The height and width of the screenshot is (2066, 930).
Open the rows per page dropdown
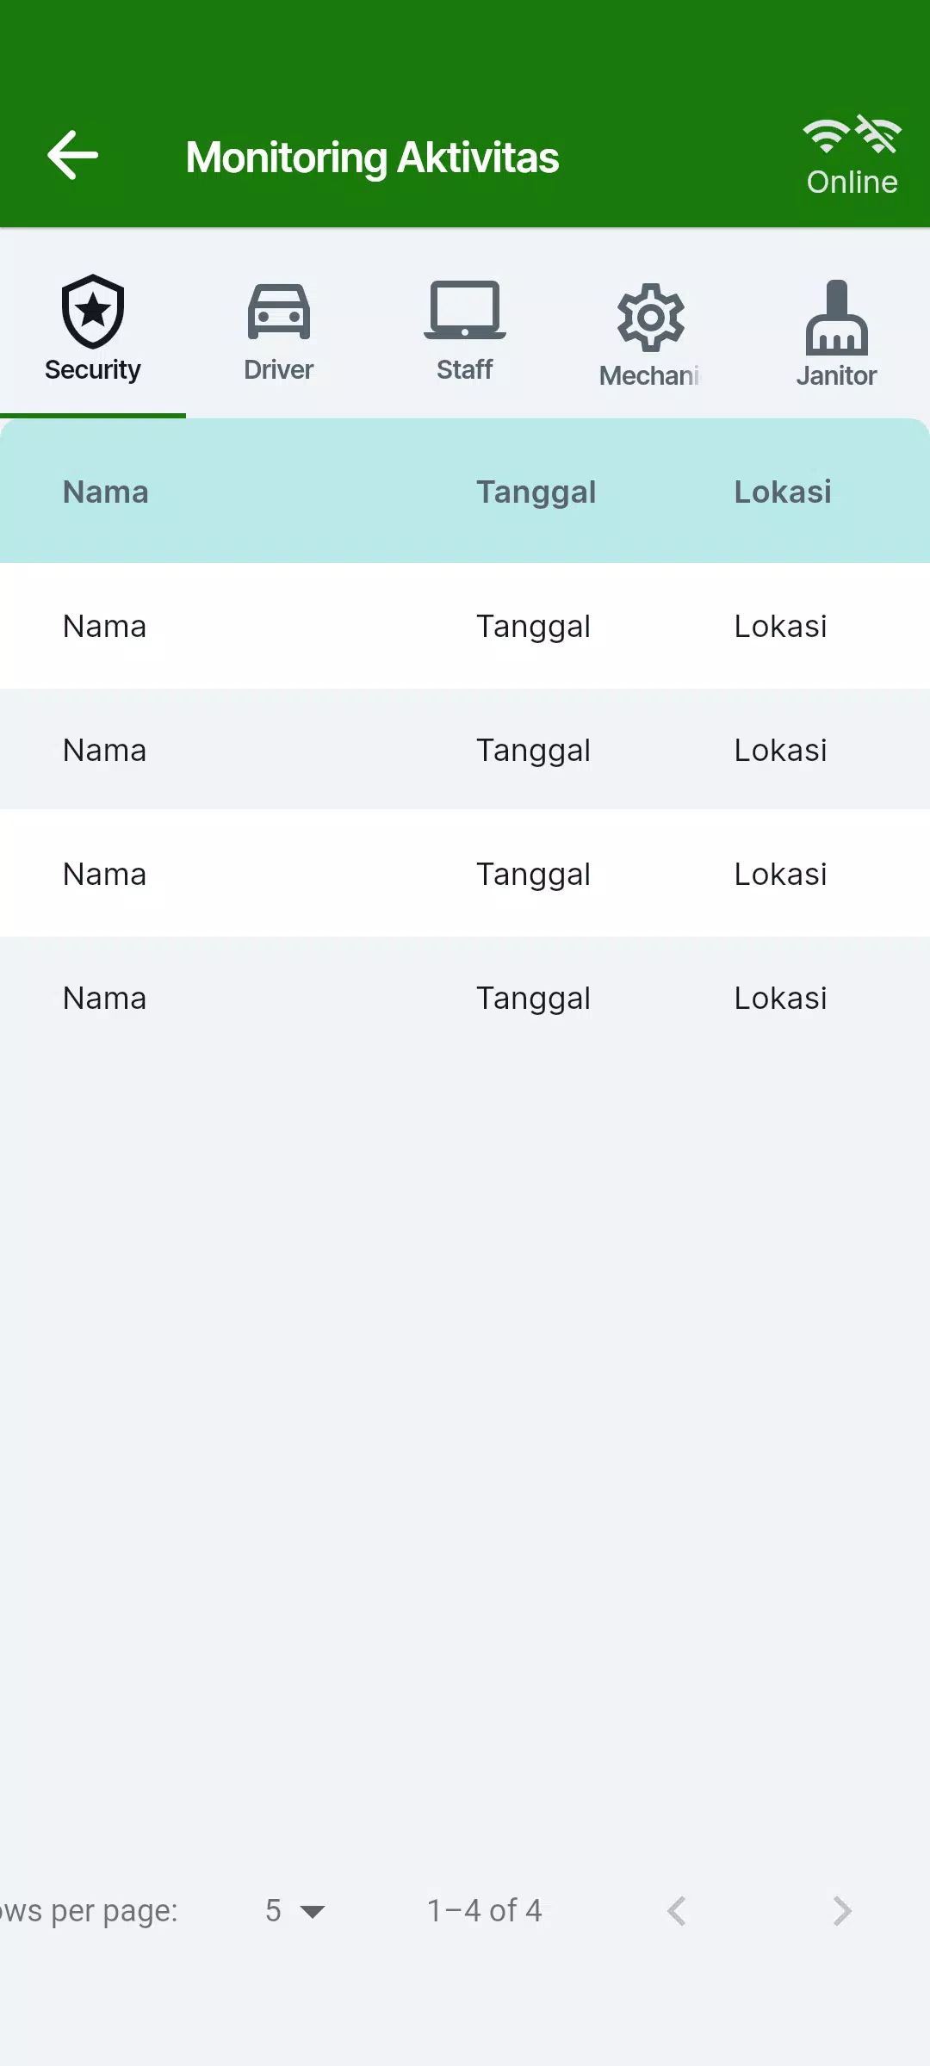point(294,1911)
